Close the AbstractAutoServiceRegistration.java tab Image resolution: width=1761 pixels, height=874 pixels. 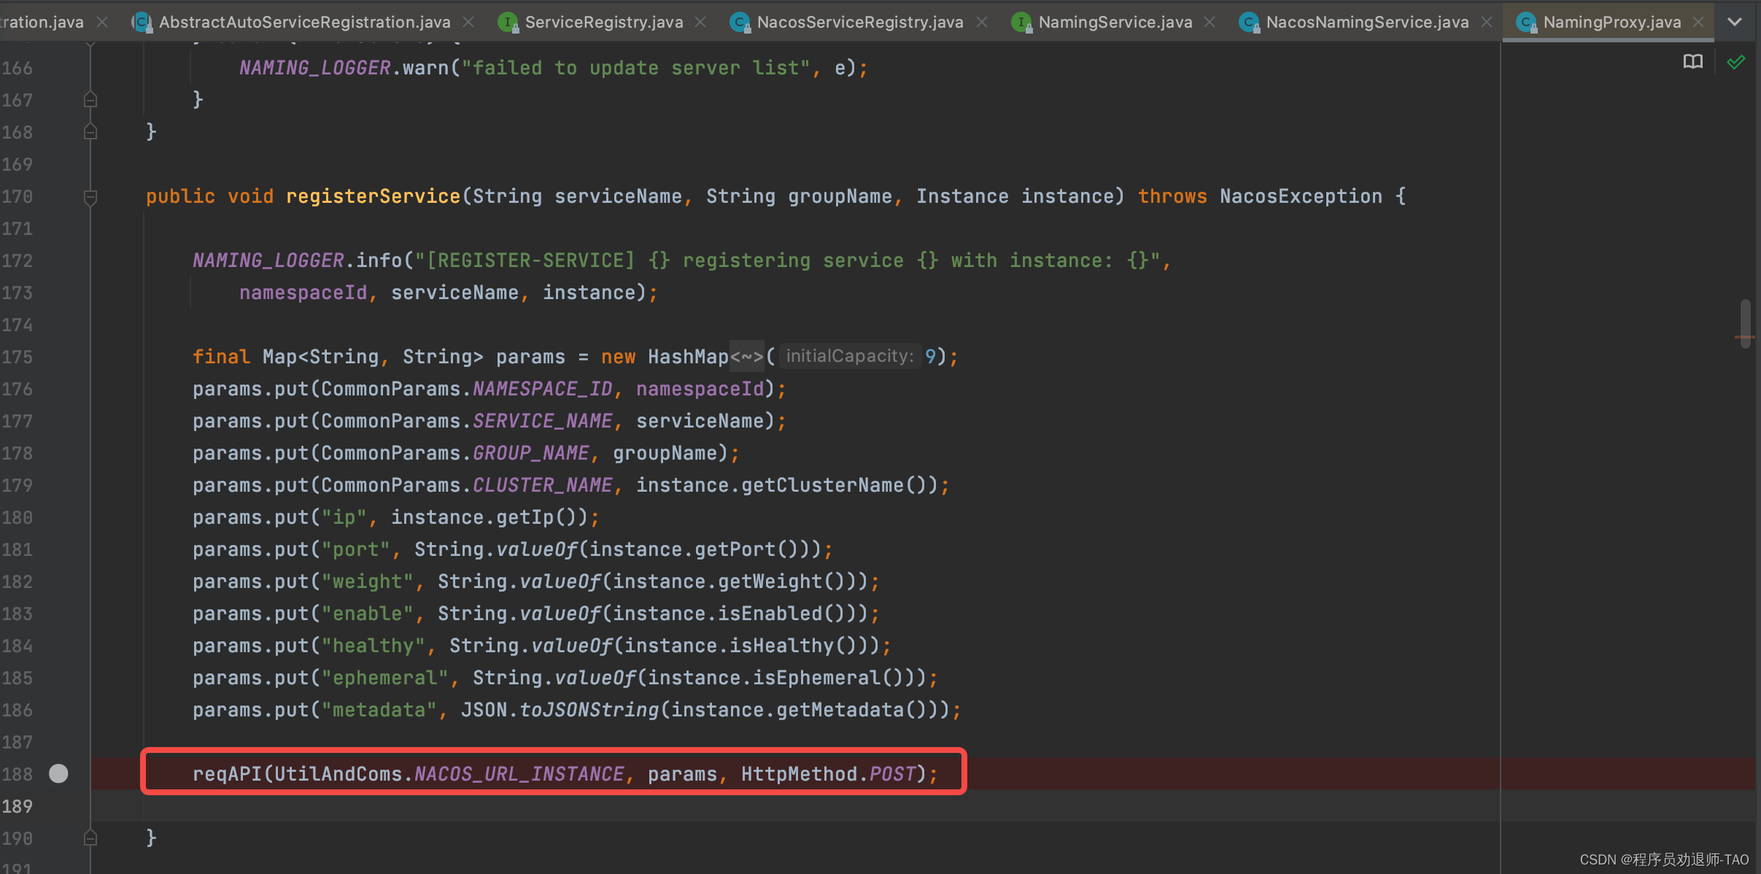point(468,23)
